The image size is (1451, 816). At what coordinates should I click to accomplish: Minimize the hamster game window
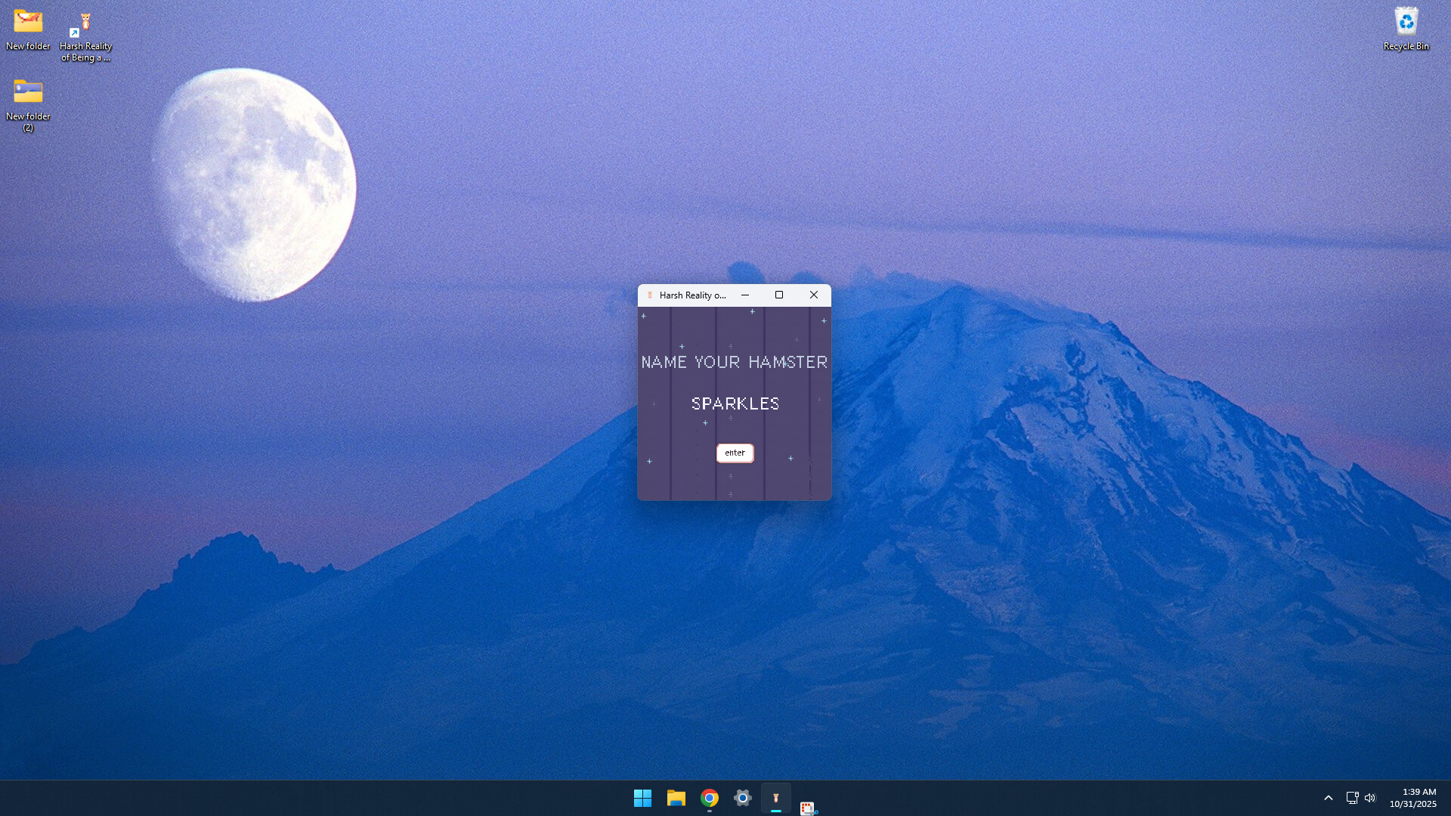tap(745, 295)
